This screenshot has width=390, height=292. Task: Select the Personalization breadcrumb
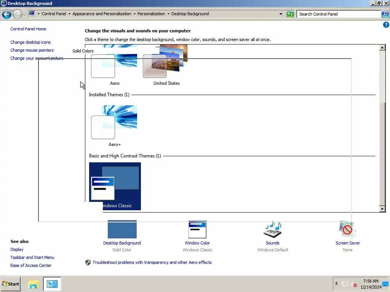151,14
